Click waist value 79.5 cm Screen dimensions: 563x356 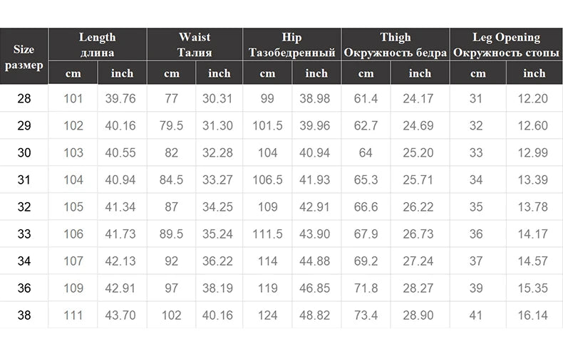tap(171, 126)
